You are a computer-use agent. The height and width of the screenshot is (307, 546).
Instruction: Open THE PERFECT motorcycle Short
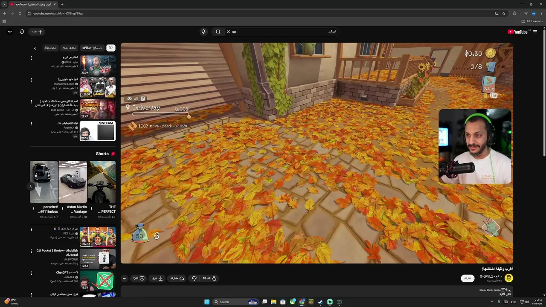click(102, 182)
